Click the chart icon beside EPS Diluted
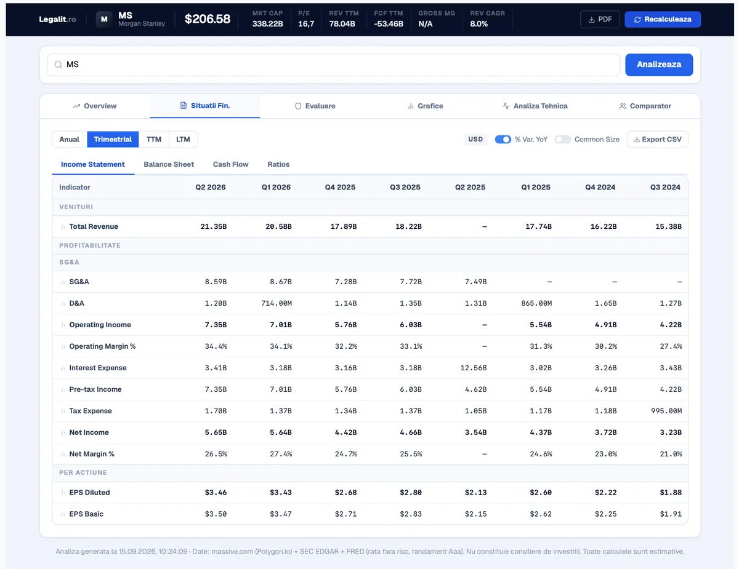This screenshot has height=569, width=739. [63, 493]
